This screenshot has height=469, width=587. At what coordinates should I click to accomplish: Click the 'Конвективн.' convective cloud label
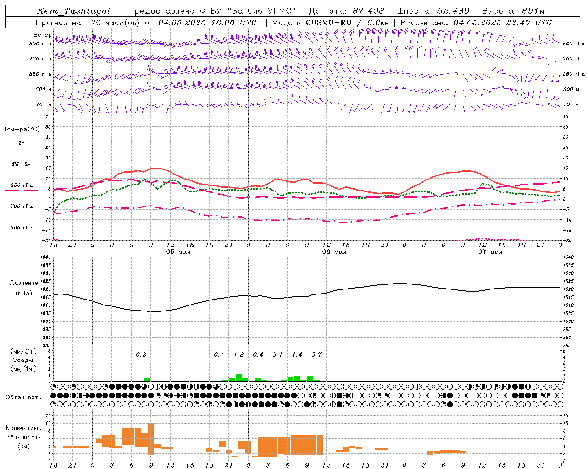[24, 428]
